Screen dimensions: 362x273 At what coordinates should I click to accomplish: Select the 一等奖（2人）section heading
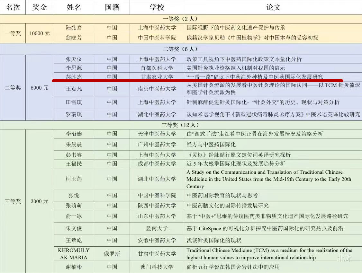point(180,19)
